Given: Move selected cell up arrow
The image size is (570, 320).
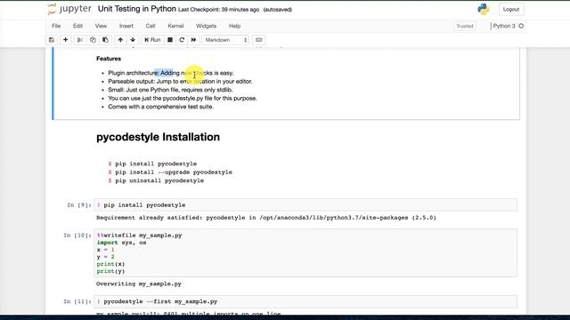Looking at the screenshot, I should pyautogui.click(x=120, y=40).
